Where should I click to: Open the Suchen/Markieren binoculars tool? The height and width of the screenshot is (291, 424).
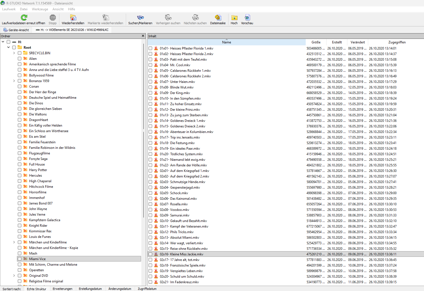click(x=140, y=18)
